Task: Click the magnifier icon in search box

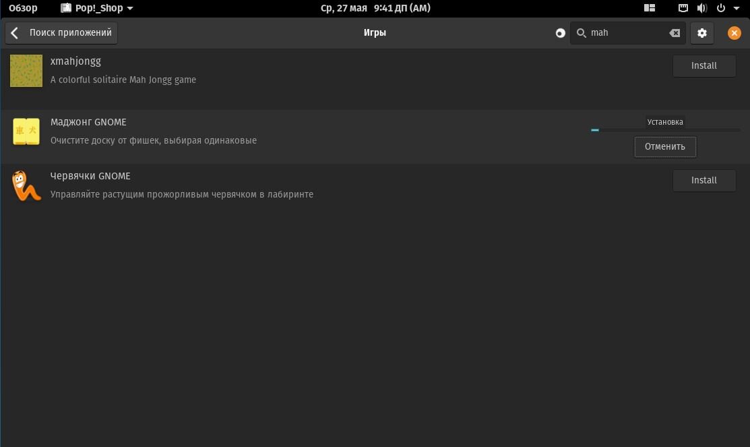Action: point(581,33)
